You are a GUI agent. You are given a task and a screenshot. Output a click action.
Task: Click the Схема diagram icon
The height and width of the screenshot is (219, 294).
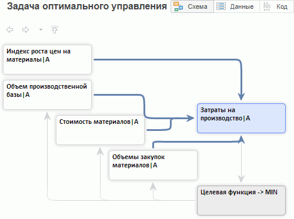point(178,6)
